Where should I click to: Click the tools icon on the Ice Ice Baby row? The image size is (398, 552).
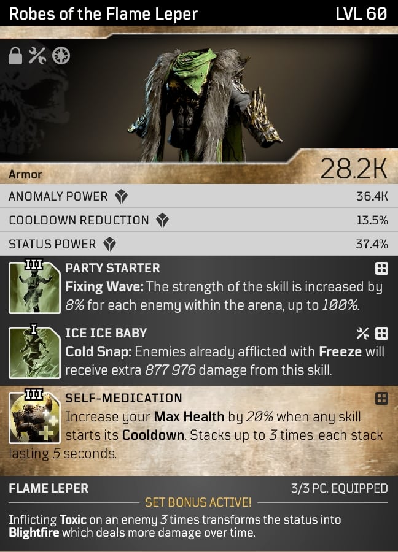tap(363, 333)
